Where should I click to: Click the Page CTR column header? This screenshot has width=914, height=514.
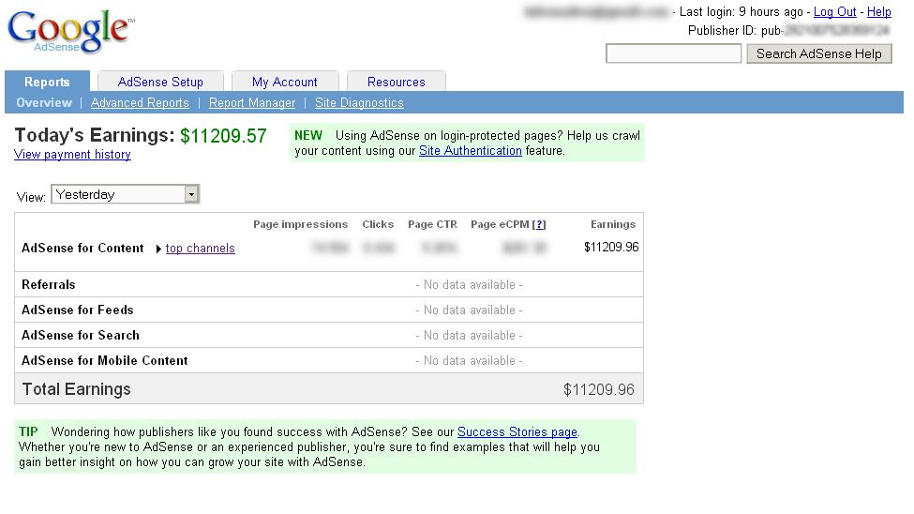(432, 224)
